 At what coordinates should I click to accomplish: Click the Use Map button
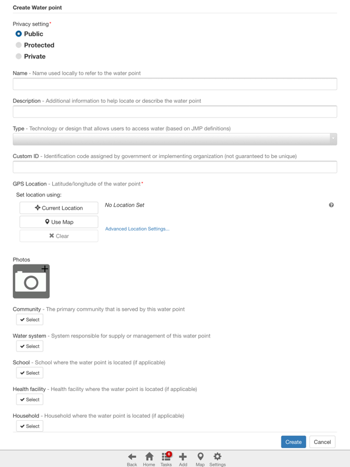coord(59,222)
